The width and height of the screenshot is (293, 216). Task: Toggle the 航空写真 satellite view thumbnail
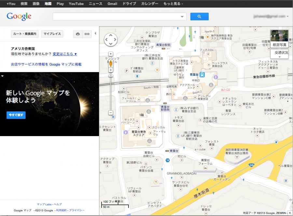(x=279, y=38)
